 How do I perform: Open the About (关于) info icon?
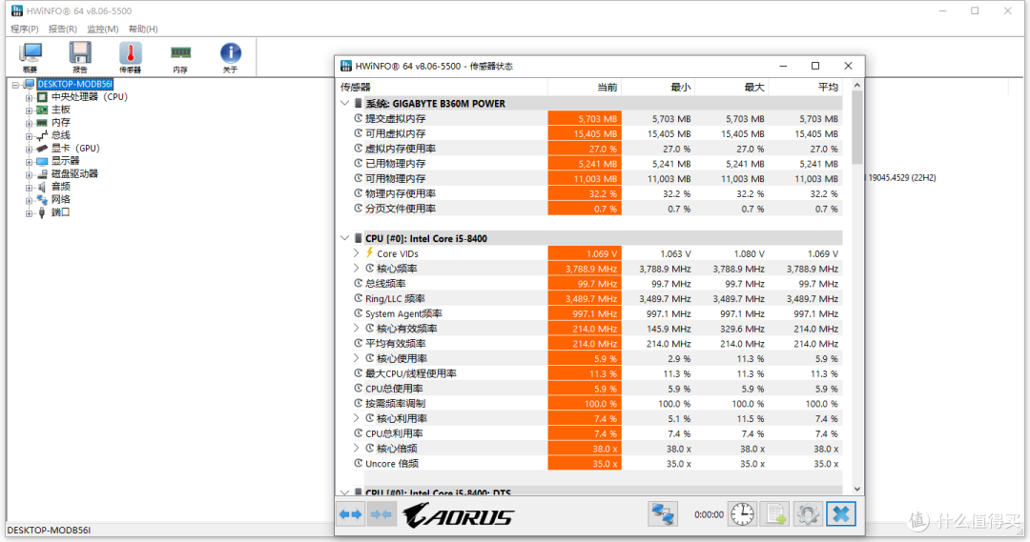pos(230,57)
